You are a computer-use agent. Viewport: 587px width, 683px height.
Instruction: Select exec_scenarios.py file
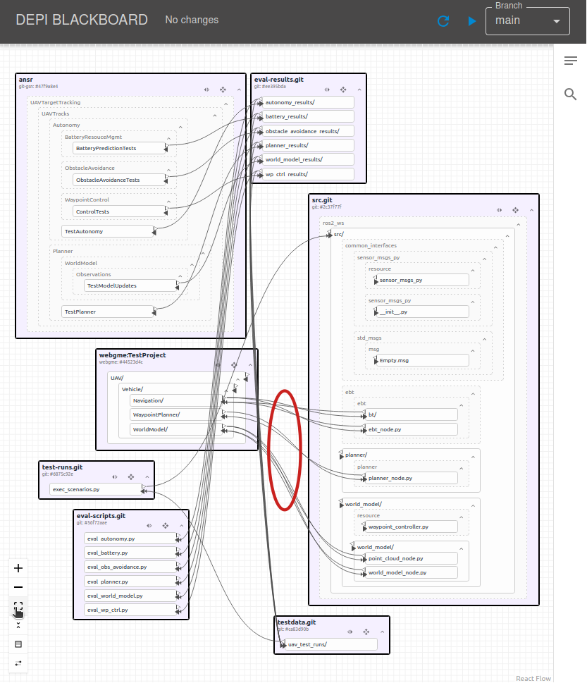click(x=97, y=490)
